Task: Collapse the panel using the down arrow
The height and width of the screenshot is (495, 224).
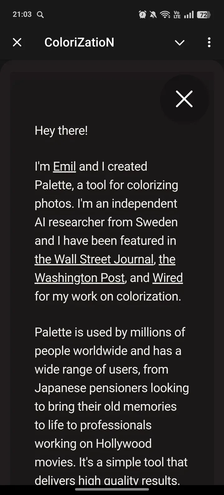Action: [x=180, y=43]
